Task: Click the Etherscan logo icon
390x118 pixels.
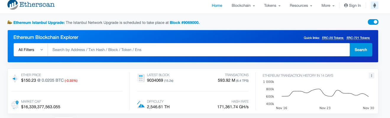Action: pos(12,4)
